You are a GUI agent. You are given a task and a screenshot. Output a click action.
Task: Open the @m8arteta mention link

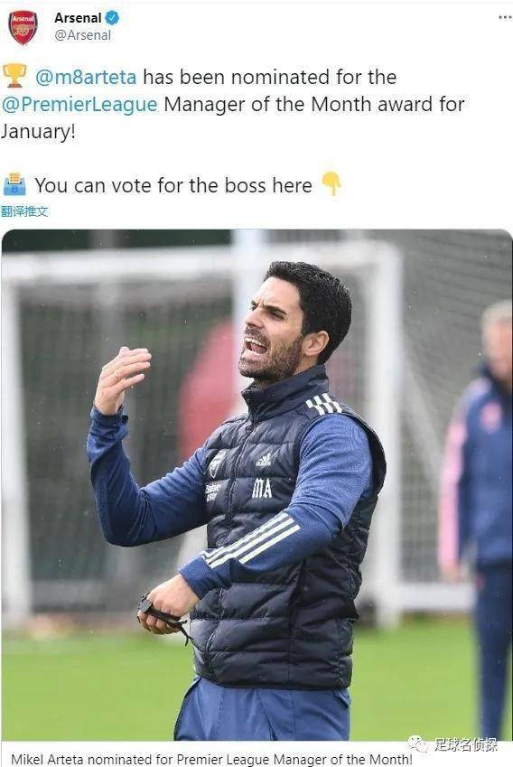(86, 78)
